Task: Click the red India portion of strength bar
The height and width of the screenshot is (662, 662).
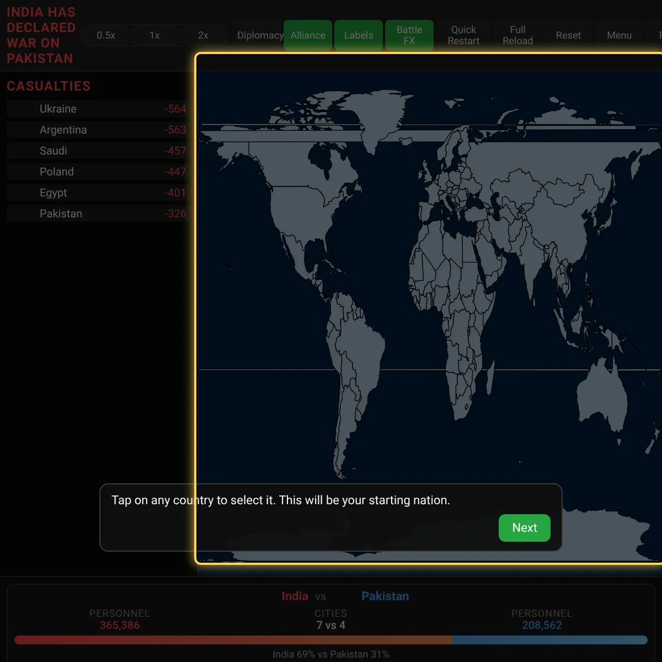Action: (233, 640)
